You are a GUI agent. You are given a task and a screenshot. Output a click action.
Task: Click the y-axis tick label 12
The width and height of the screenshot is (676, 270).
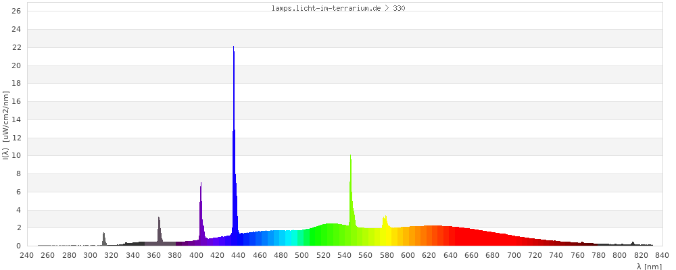pyautogui.click(x=16, y=138)
